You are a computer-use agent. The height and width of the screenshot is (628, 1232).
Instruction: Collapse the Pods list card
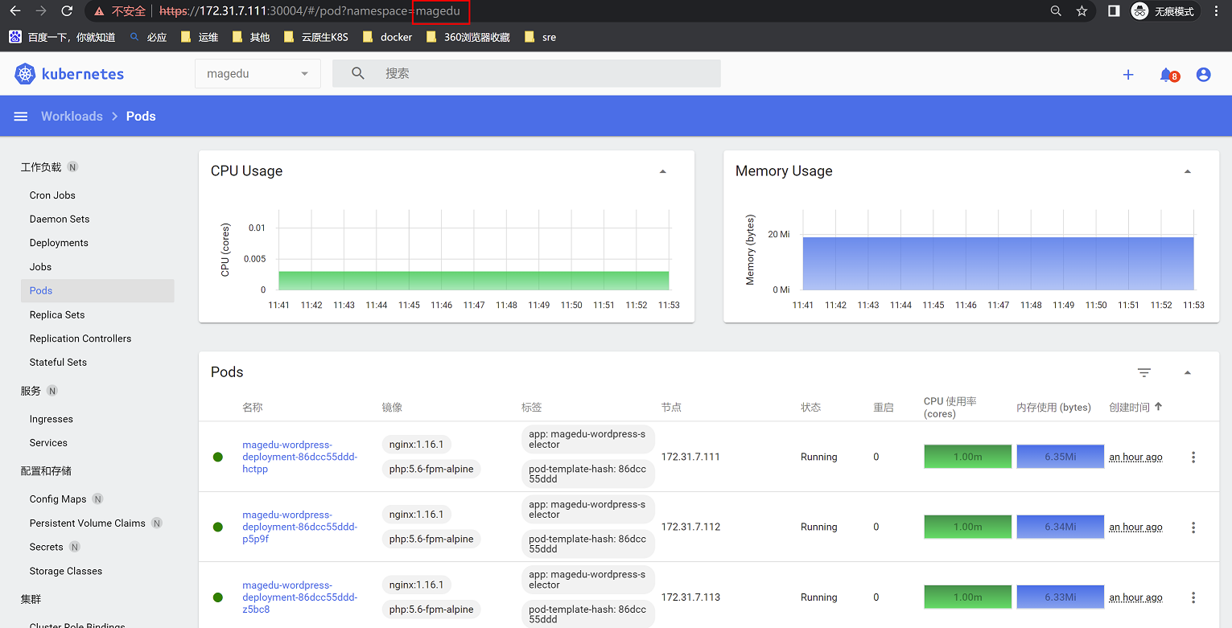1187,372
